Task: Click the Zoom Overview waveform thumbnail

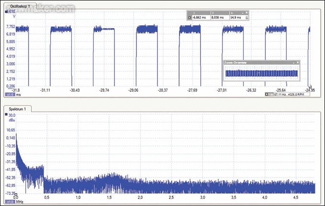Action: (261, 73)
